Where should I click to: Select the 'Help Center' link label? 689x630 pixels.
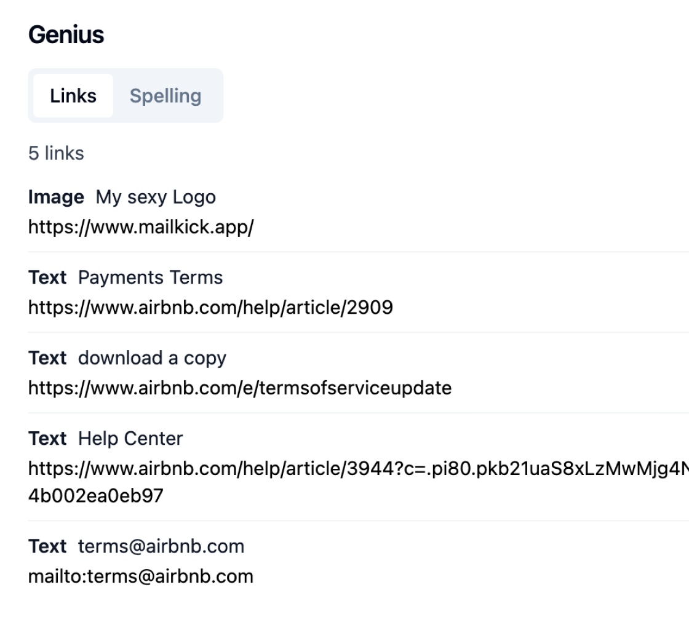pos(130,438)
